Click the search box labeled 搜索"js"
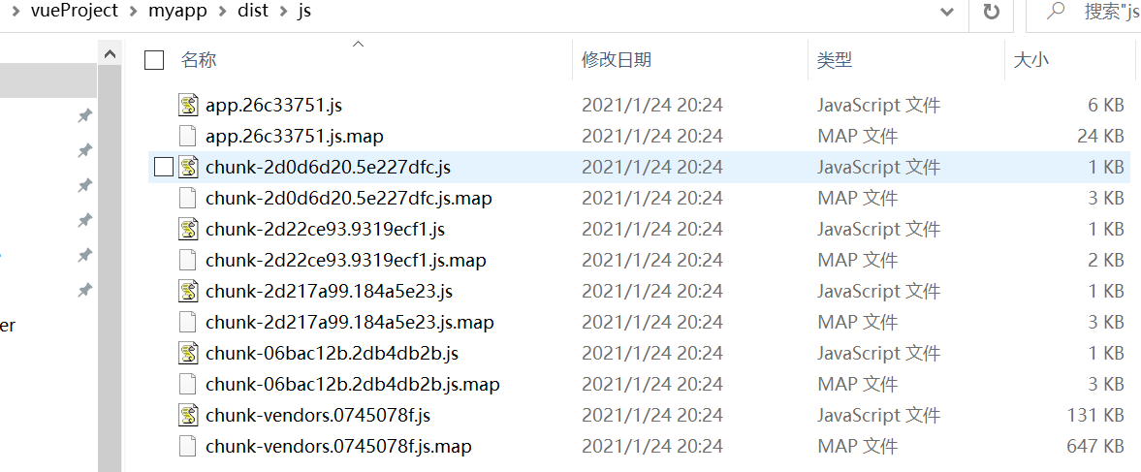The height and width of the screenshot is (472, 1141). click(x=1084, y=12)
